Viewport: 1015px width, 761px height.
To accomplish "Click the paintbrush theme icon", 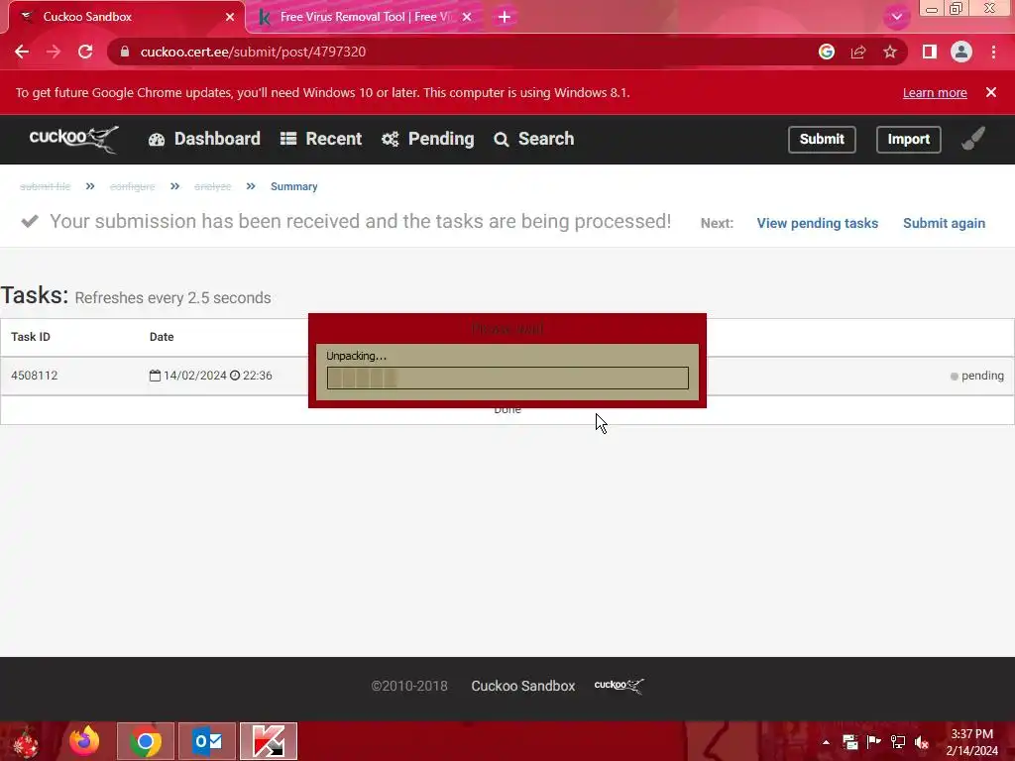I will [x=973, y=138].
